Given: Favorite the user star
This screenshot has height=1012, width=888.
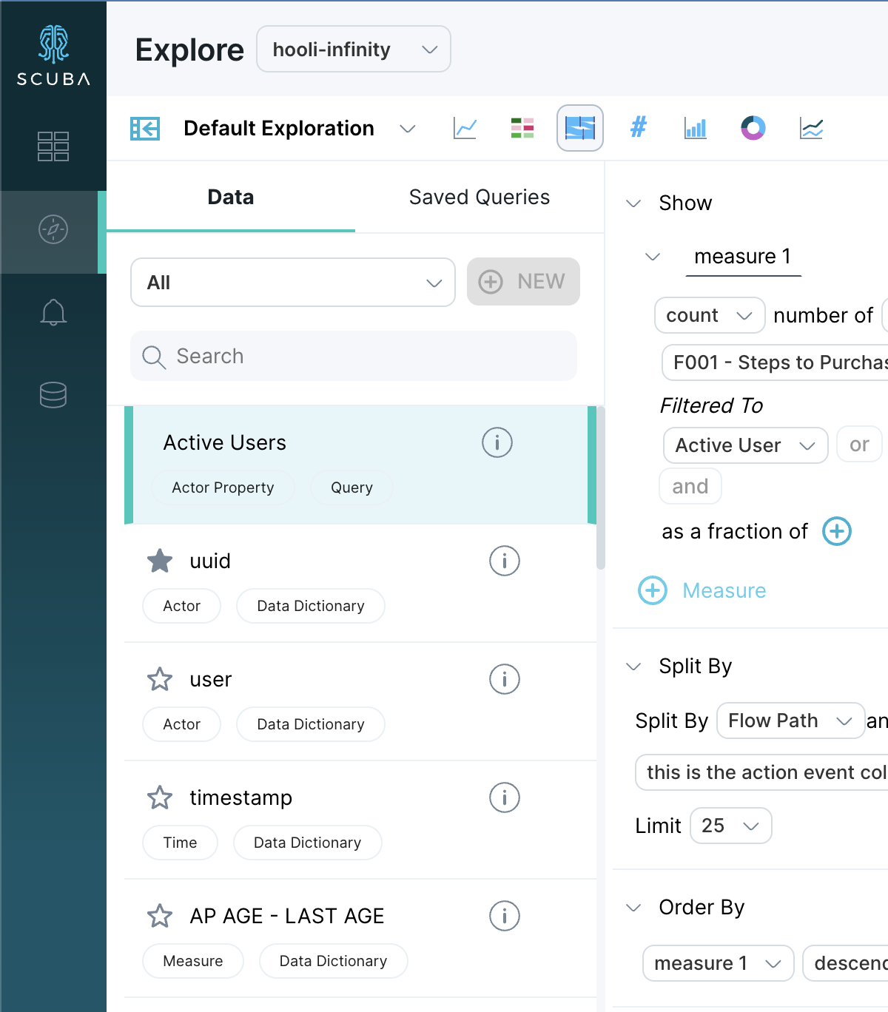Looking at the screenshot, I should click(160, 679).
